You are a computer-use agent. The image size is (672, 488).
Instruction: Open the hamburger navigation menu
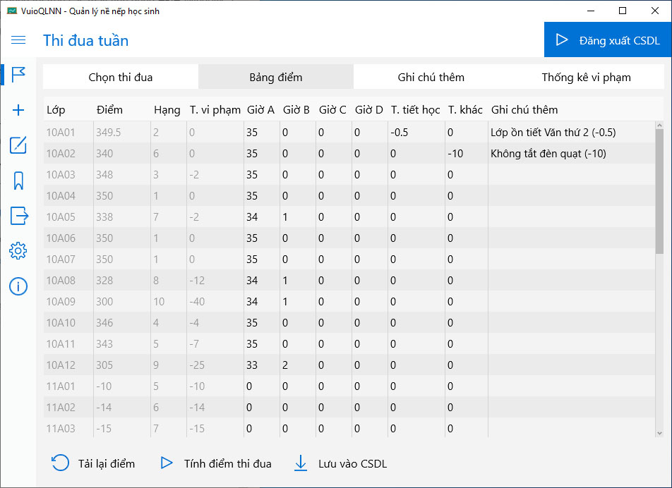tap(18, 40)
